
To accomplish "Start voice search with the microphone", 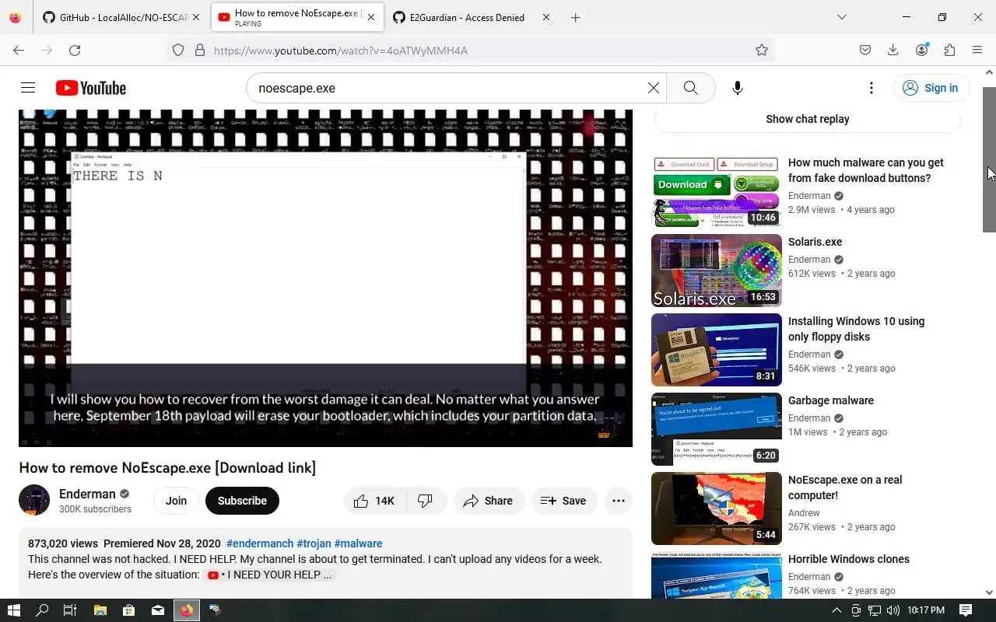I will [x=738, y=88].
